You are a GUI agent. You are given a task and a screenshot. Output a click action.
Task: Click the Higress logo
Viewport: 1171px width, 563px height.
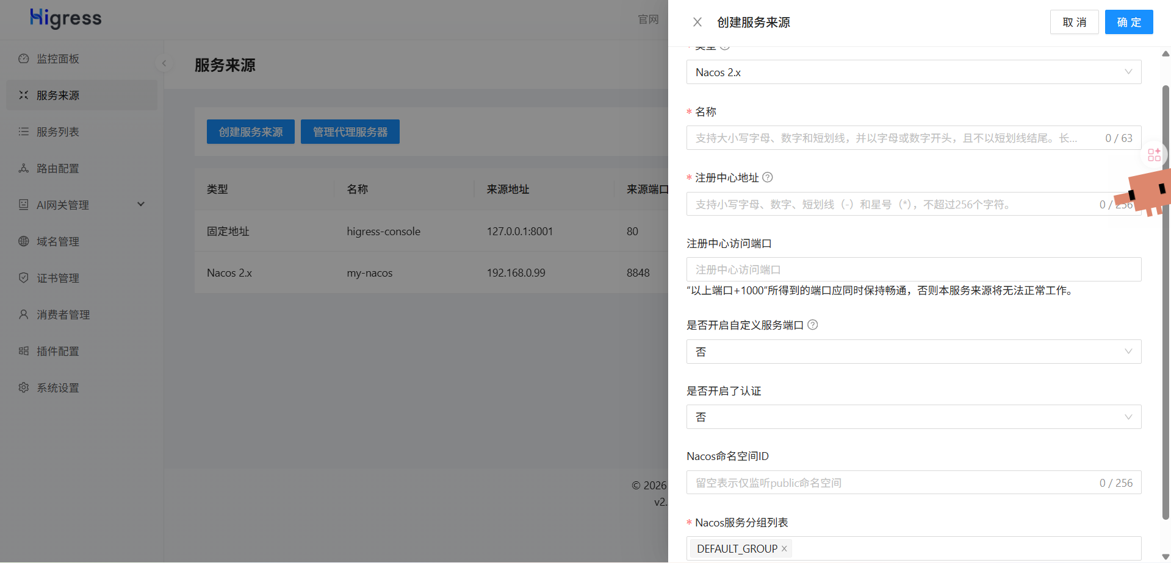66,19
